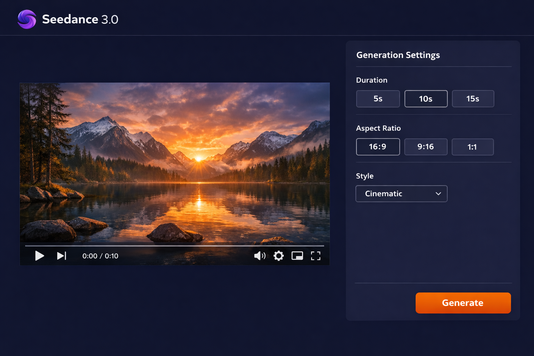
Task: Pick the 1:1 square aspect ratio
Action: tap(472, 147)
